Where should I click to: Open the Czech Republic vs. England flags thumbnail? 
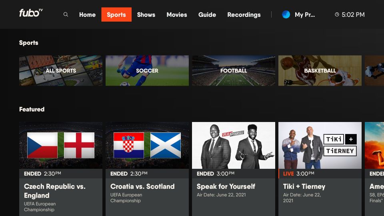coord(61,146)
